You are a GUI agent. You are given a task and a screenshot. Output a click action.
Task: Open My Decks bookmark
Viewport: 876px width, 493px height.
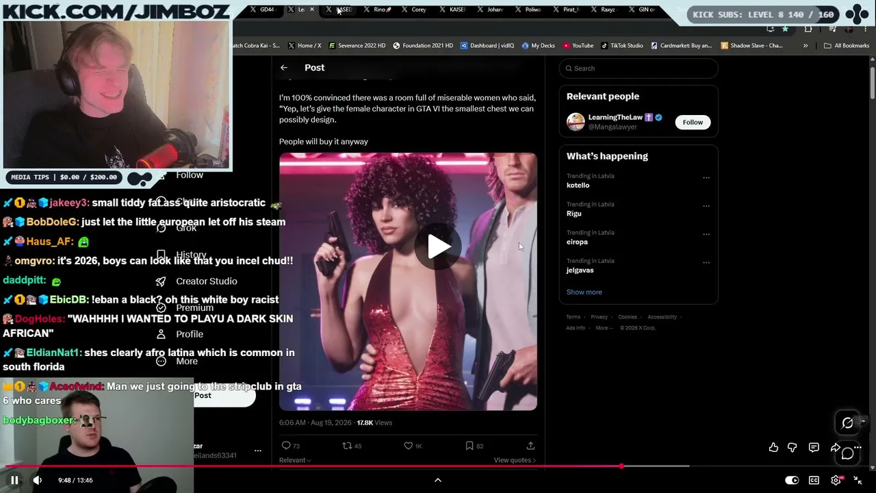coord(539,46)
